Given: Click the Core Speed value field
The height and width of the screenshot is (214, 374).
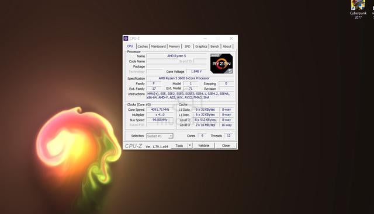Looking at the screenshot, I should pos(160,110).
